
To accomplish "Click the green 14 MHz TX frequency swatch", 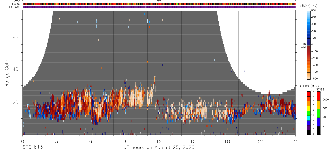I will [309, 113].
